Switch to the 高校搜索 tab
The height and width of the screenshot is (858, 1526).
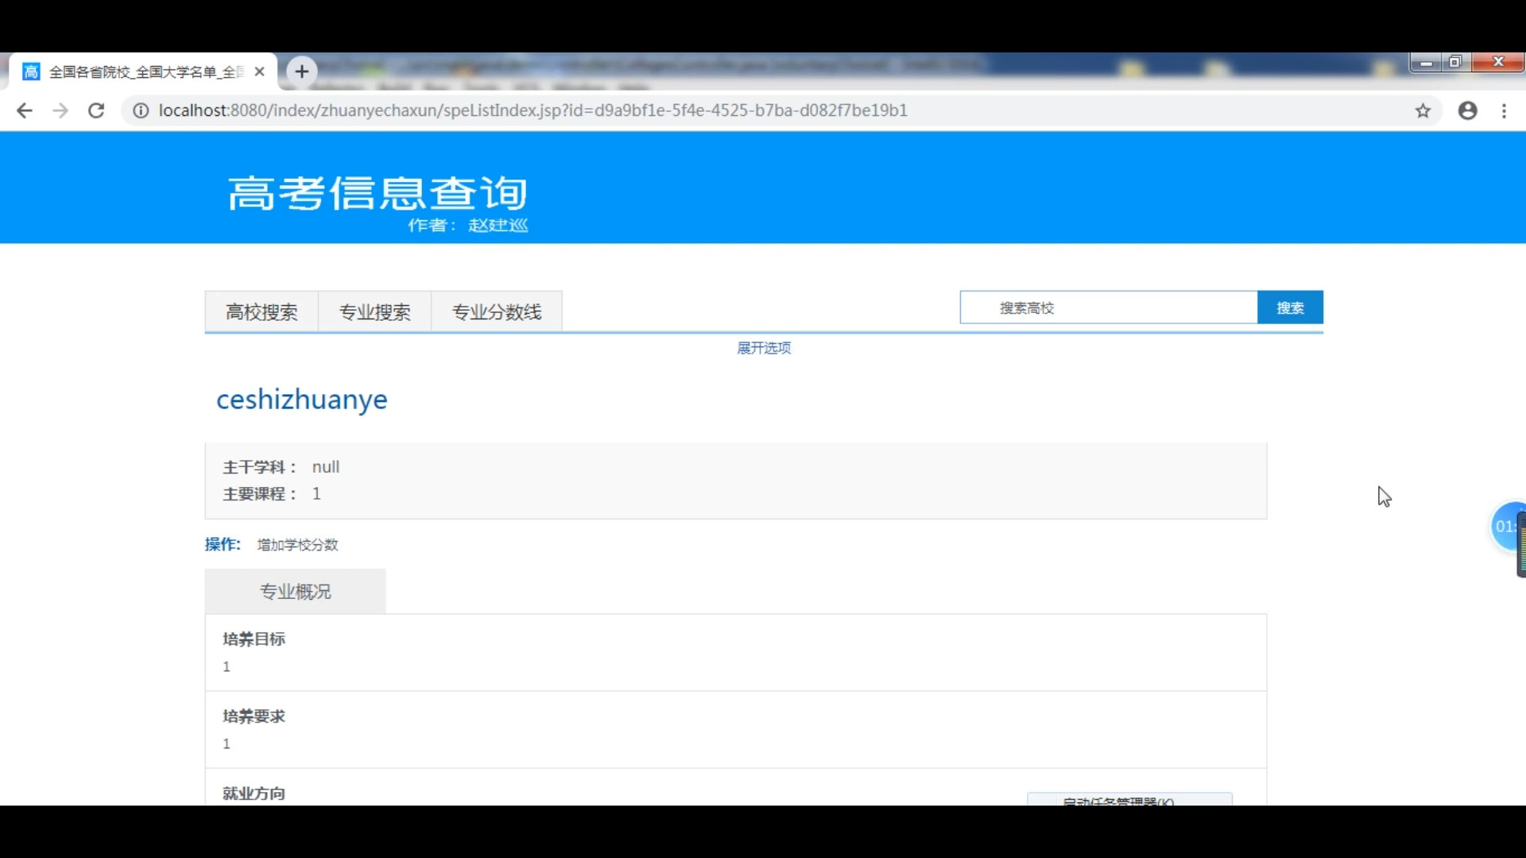pyautogui.click(x=261, y=311)
